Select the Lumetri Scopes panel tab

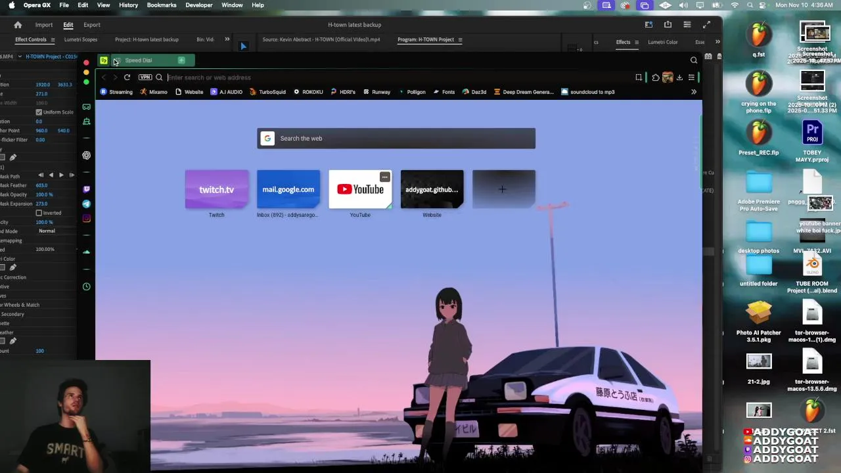(81, 39)
